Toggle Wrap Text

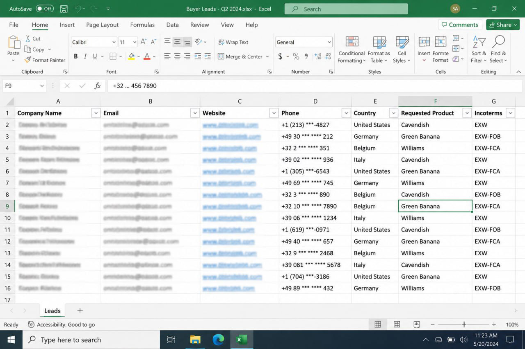pyautogui.click(x=233, y=42)
